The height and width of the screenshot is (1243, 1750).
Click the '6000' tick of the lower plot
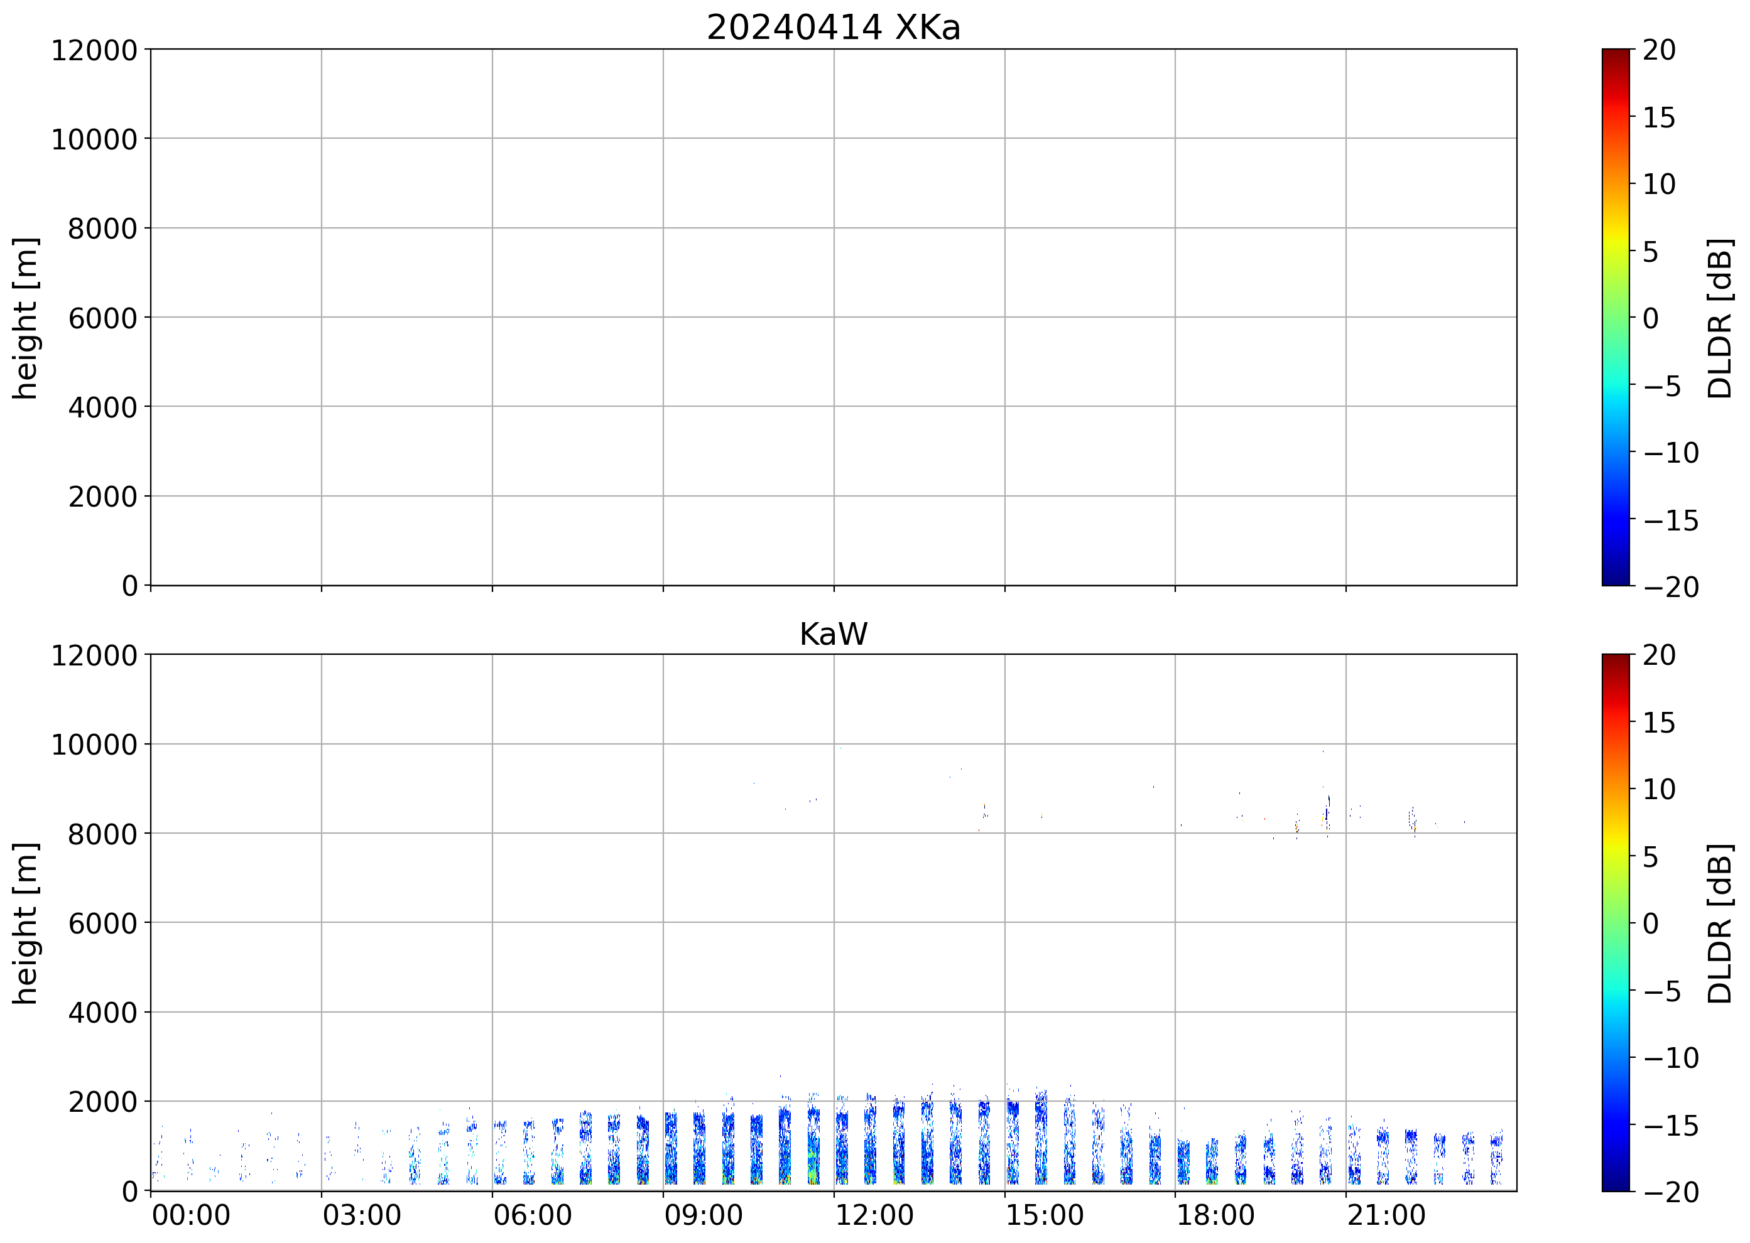click(x=102, y=924)
